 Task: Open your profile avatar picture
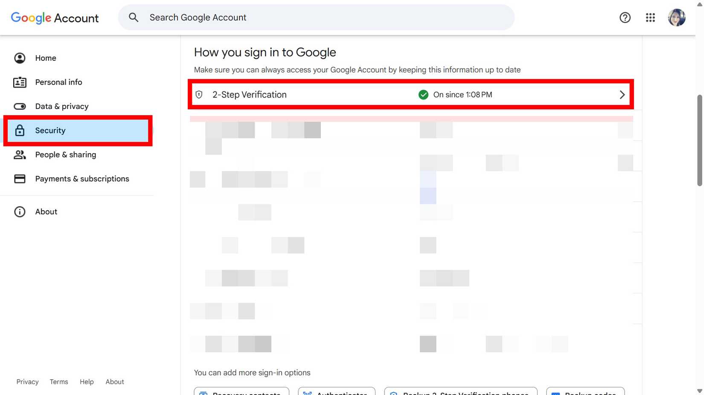[x=677, y=17]
